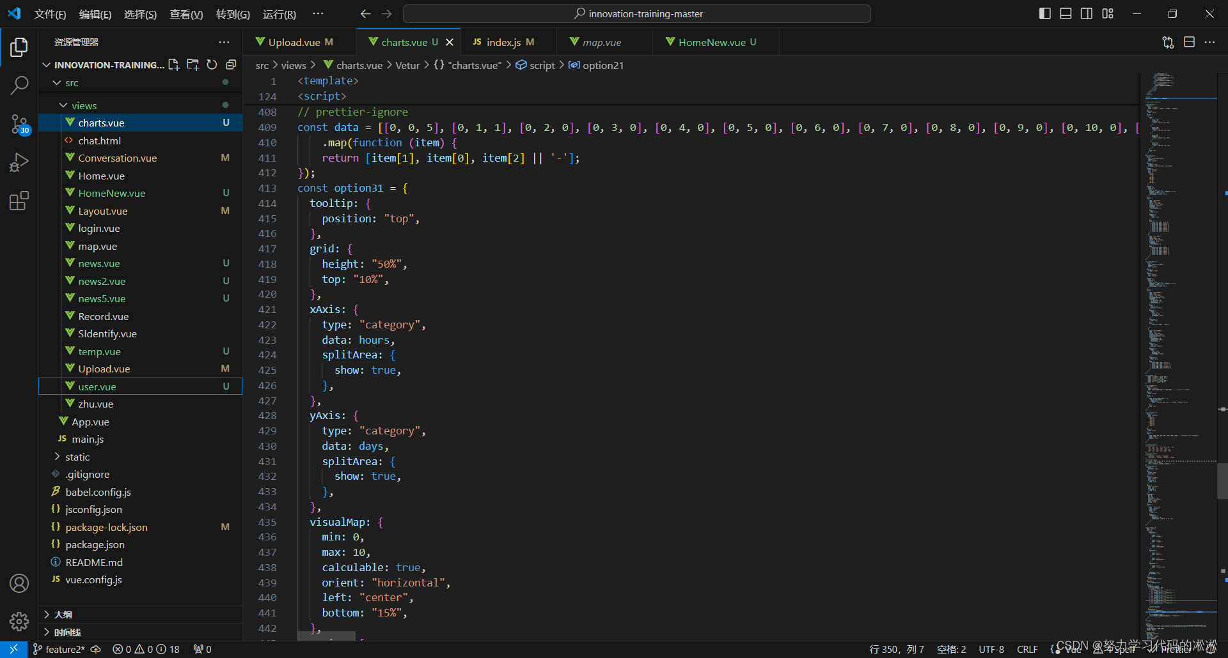Open the 文件(F) menu
This screenshot has width=1228, height=658.
50,14
